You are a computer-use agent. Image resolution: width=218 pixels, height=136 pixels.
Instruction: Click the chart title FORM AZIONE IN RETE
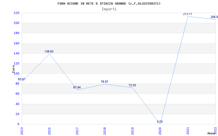click(x=109, y=4)
